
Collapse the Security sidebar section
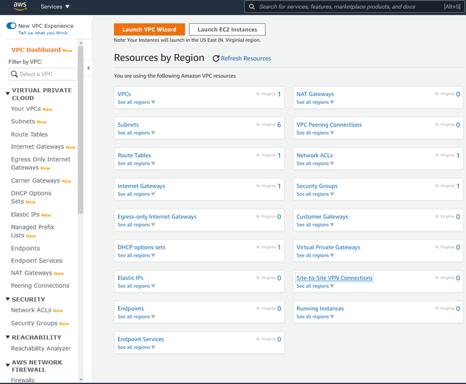coord(8,299)
